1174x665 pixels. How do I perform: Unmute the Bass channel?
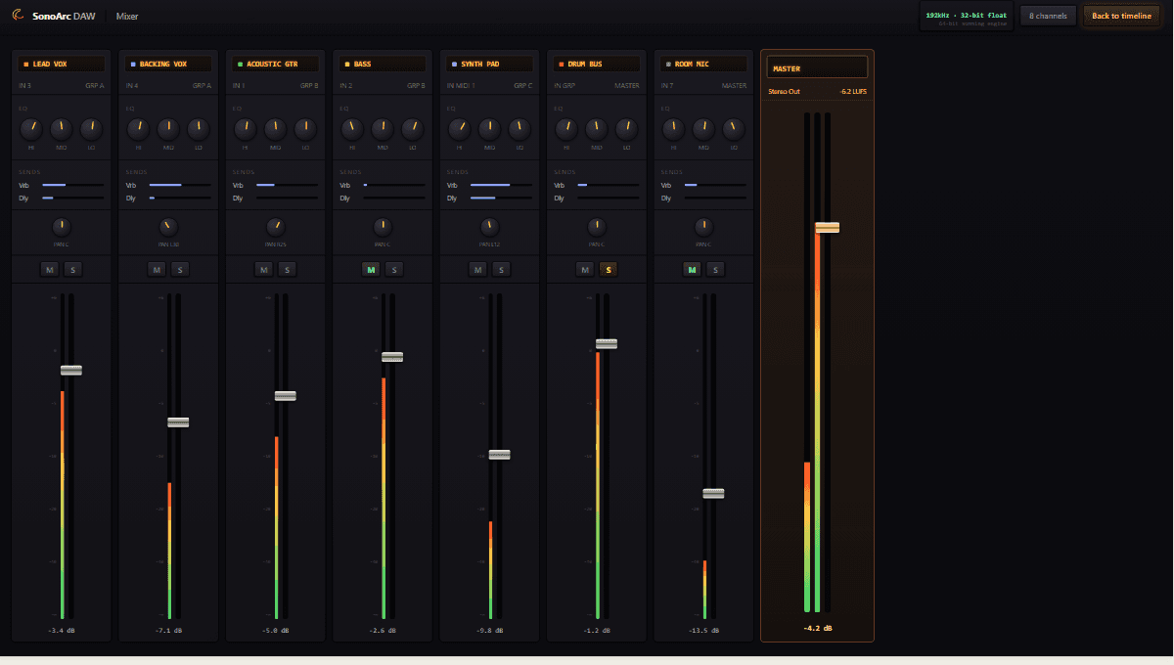coord(371,269)
